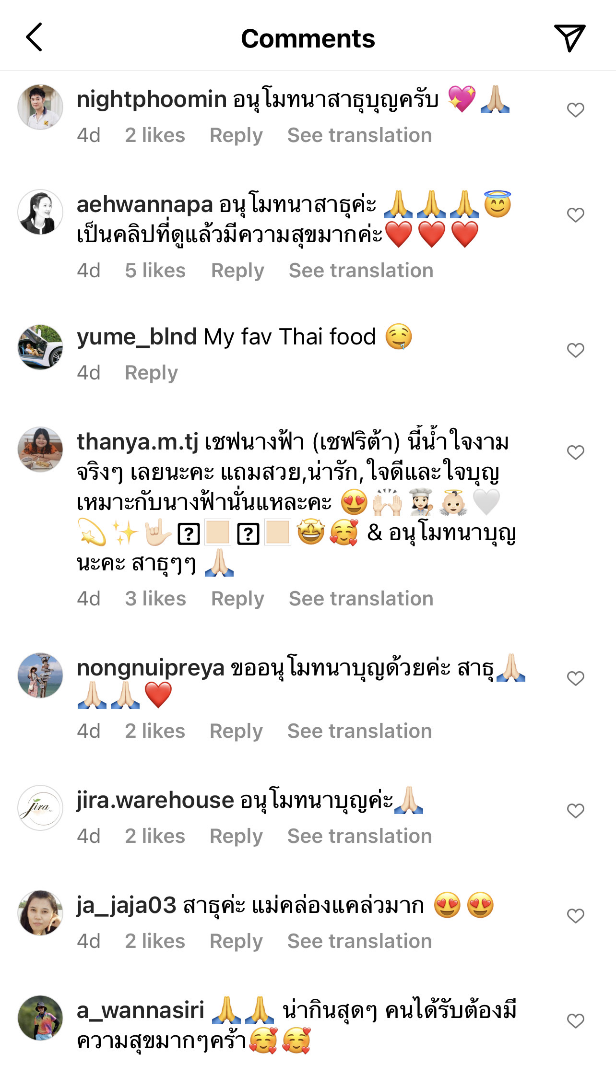View 3 likes on thanya.m.tj's comment
The image size is (616, 1065).
click(x=155, y=599)
